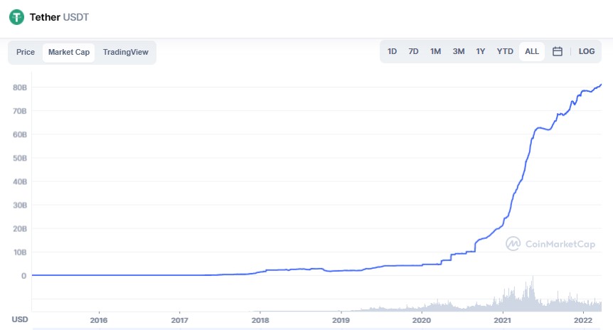
Task: Select the YTD range option
Action: [505, 52]
